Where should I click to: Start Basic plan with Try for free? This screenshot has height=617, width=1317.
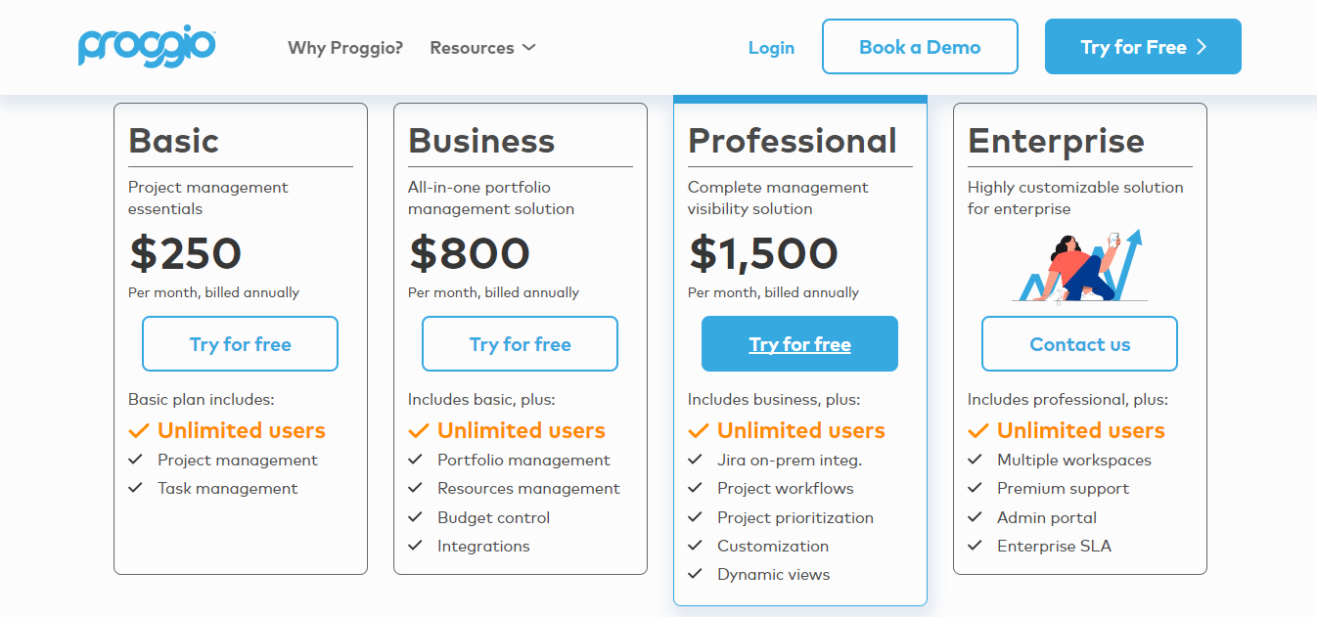[x=240, y=344]
